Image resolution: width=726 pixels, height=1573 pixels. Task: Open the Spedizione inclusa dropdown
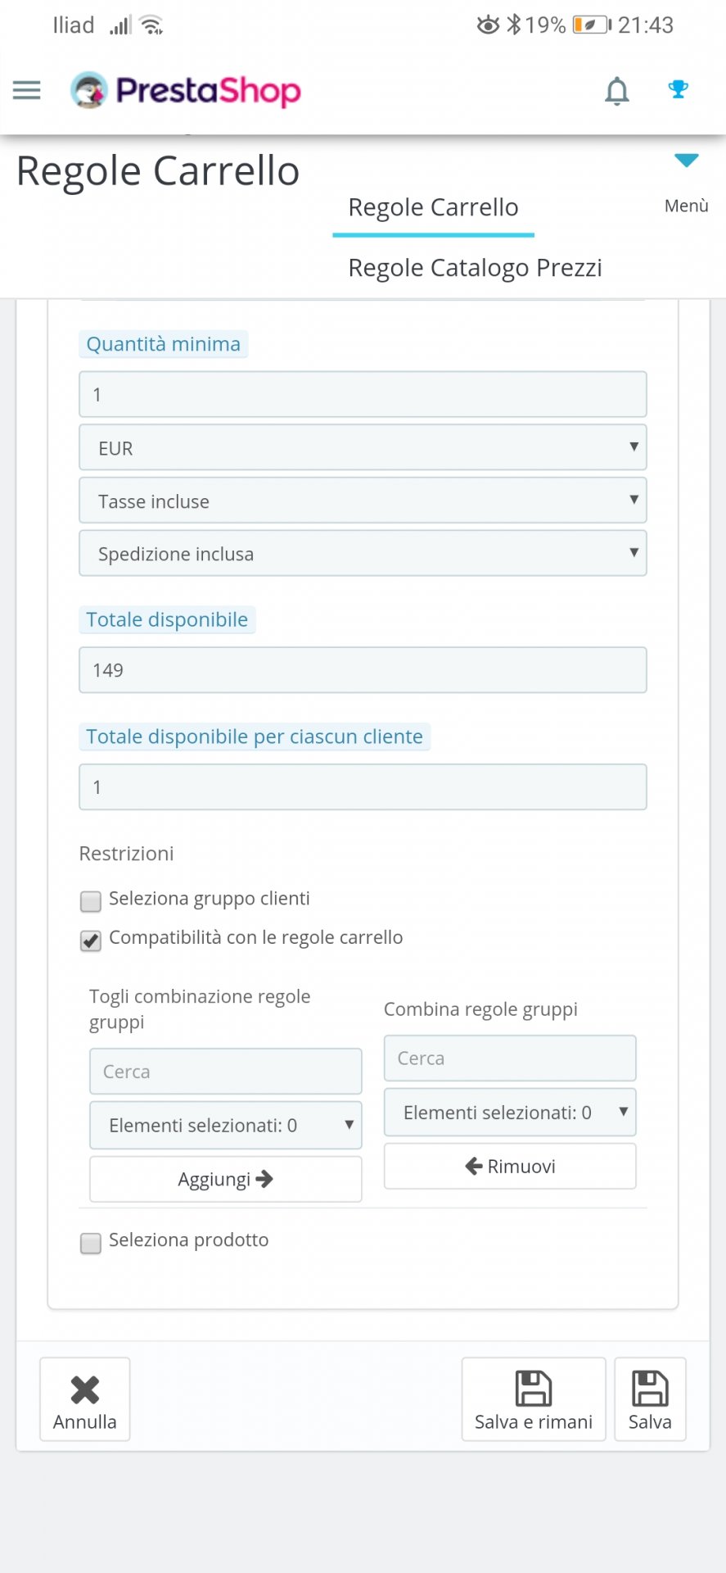tap(363, 553)
